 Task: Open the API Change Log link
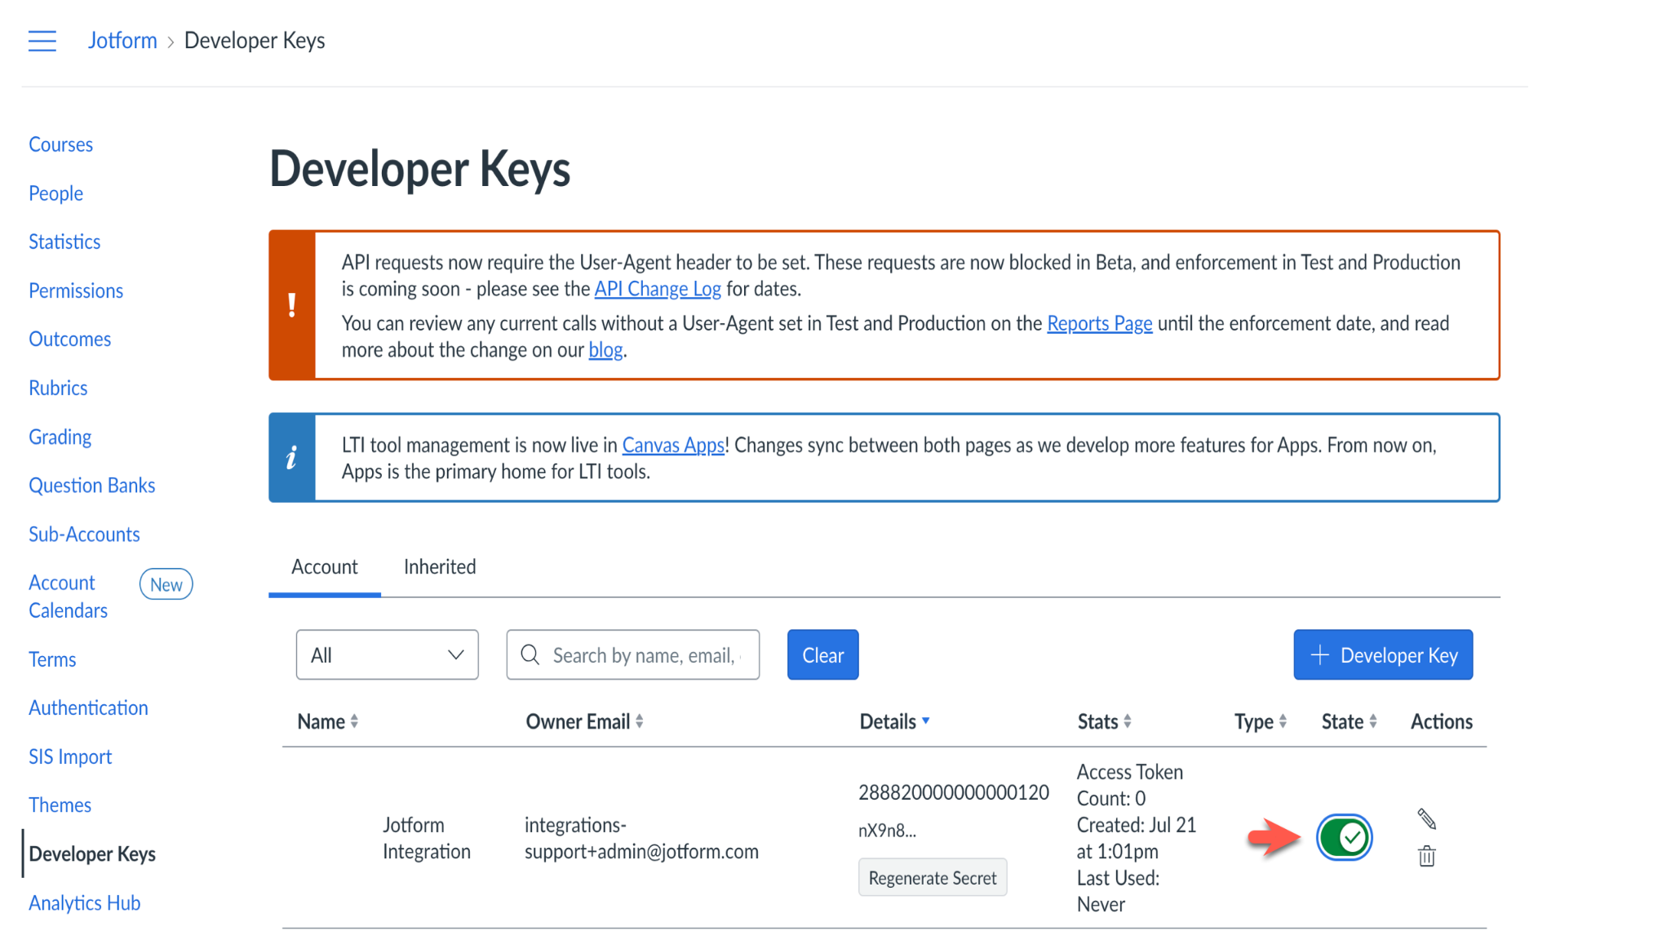point(658,289)
